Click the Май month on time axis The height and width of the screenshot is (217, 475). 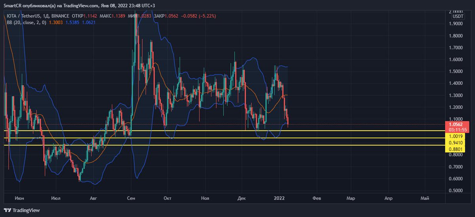tap(425, 198)
